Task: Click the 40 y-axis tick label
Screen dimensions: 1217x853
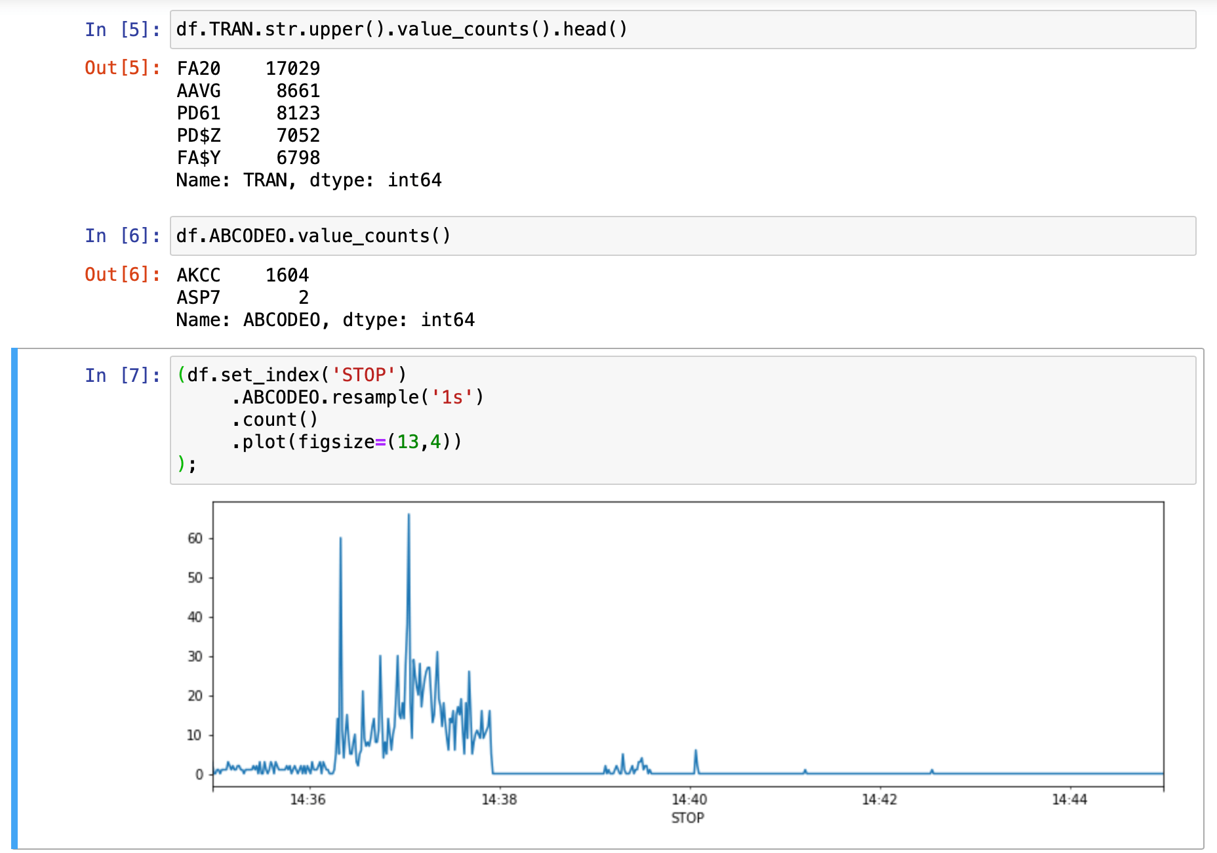Action: (195, 617)
